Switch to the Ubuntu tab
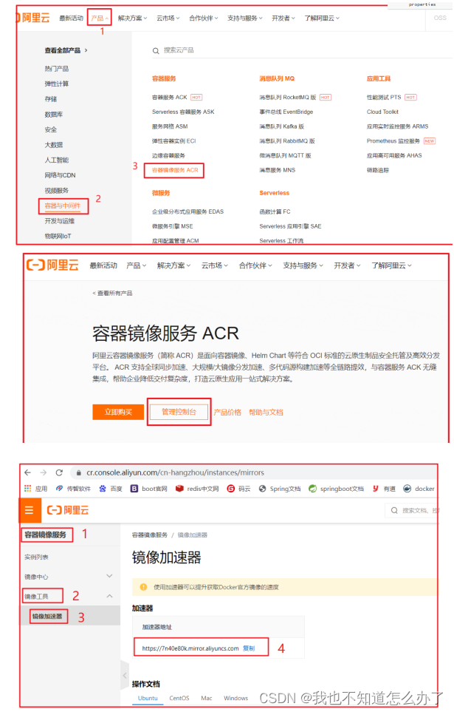Viewport: 454px width, 712px height. click(148, 699)
